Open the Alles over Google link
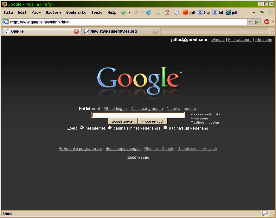The image size is (276, 218). click(159, 149)
